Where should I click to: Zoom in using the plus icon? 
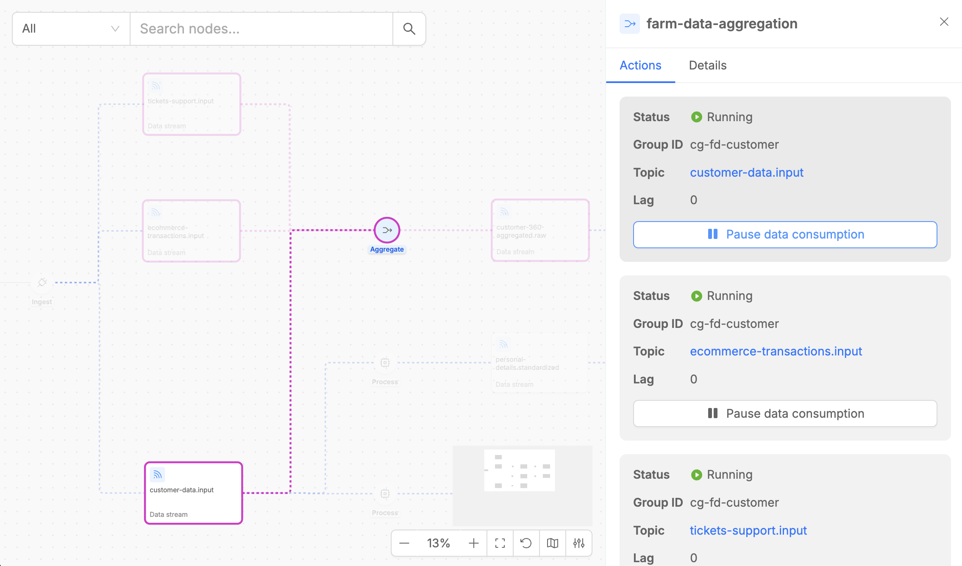click(x=474, y=543)
